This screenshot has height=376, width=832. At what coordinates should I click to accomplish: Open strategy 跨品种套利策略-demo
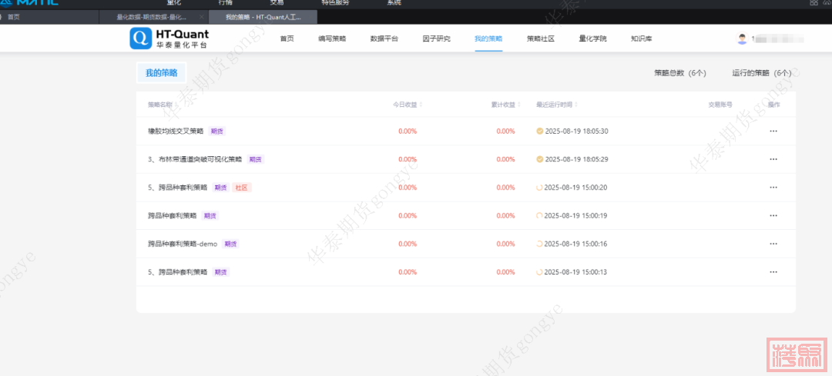(x=183, y=244)
